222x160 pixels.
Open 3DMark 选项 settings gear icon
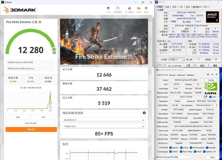146,8
